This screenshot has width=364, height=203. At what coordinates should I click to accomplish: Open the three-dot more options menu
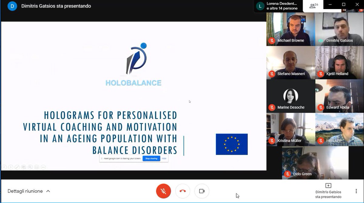pyautogui.click(x=356, y=191)
